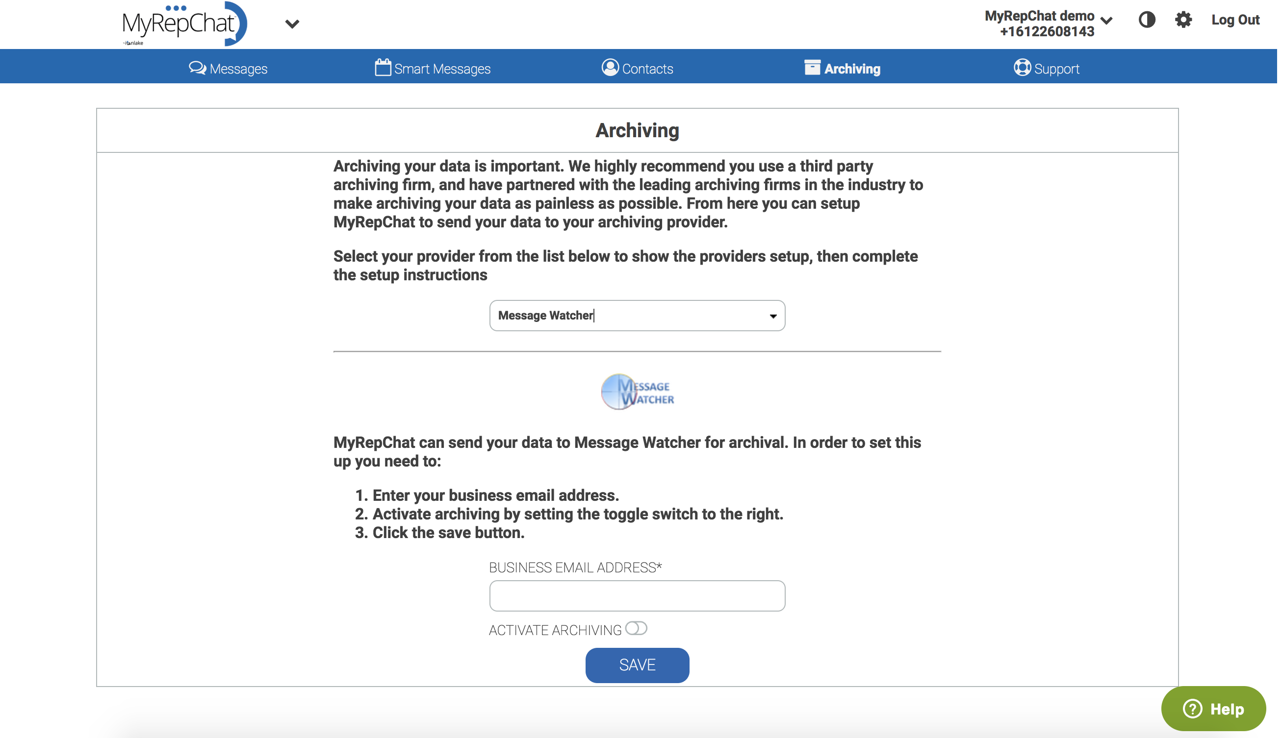The height and width of the screenshot is (738, 1282).
Task: Click the SAVE button
Action: (x=637, y=665)
